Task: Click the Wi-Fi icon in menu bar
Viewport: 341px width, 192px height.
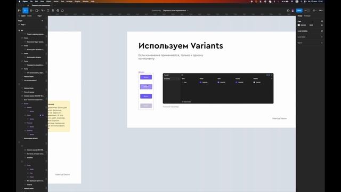Action: pos(292,1)
